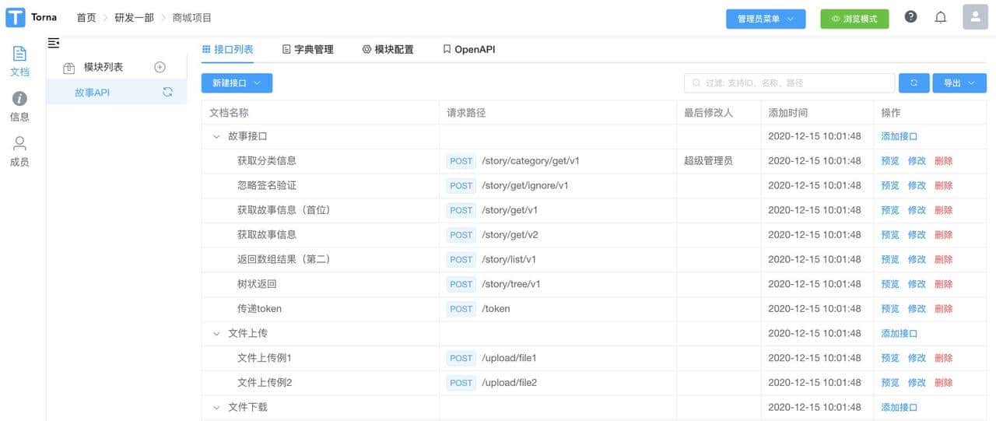The image size is (996, 421).
Task: Click the 超级管理员 modifier cell
Action: click(x=708, y=161)
